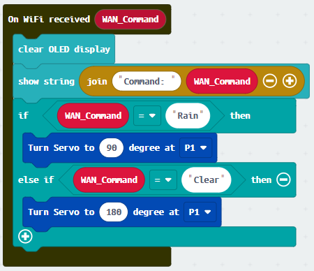Open the Rain comparison operator dropdown

(x=147, y=116)
